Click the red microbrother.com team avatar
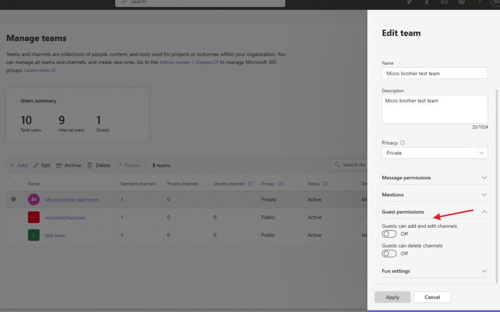The height and width of the screenshot is (312, 500). click(x=34, y=217)
